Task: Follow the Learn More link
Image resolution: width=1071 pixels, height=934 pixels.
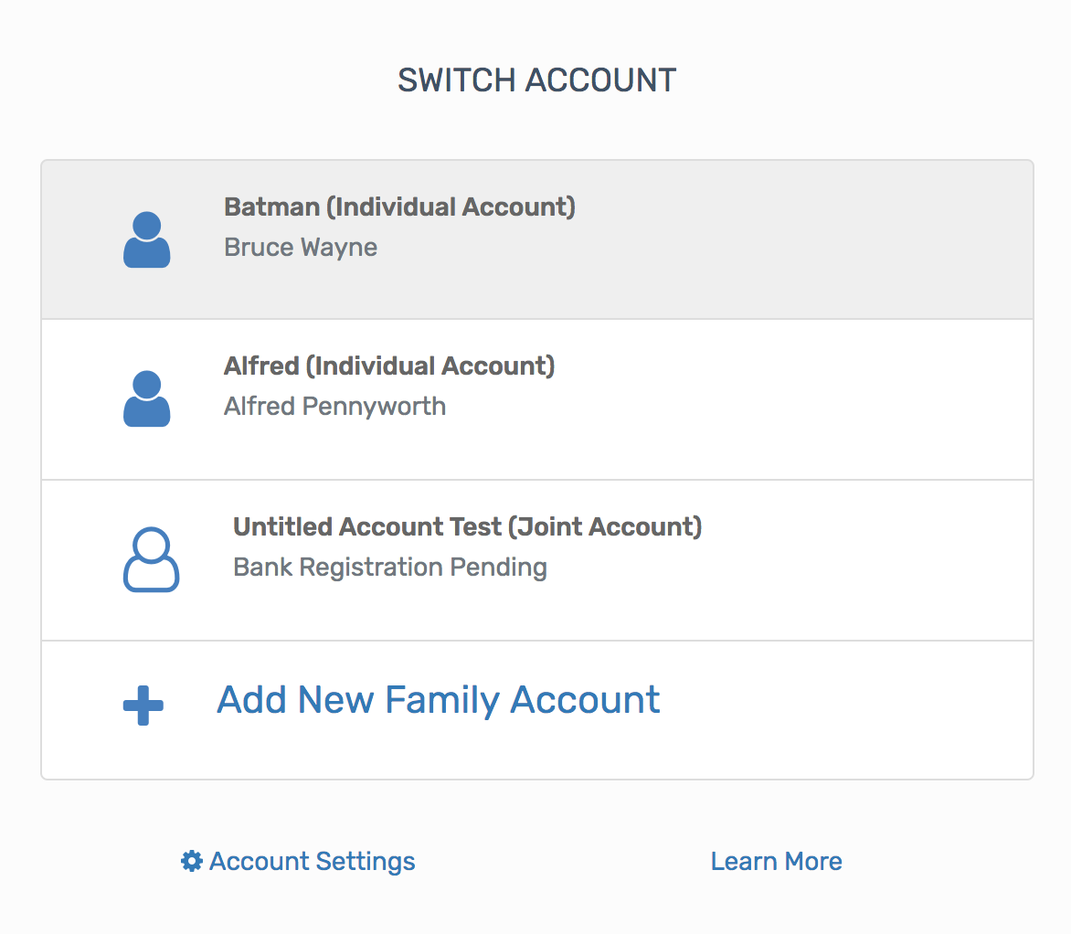Action: click(776, 861)
